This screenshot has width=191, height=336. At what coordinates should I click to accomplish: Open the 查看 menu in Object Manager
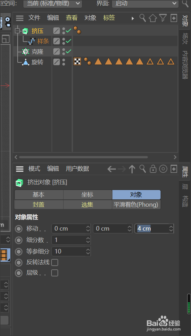[72, 18]
